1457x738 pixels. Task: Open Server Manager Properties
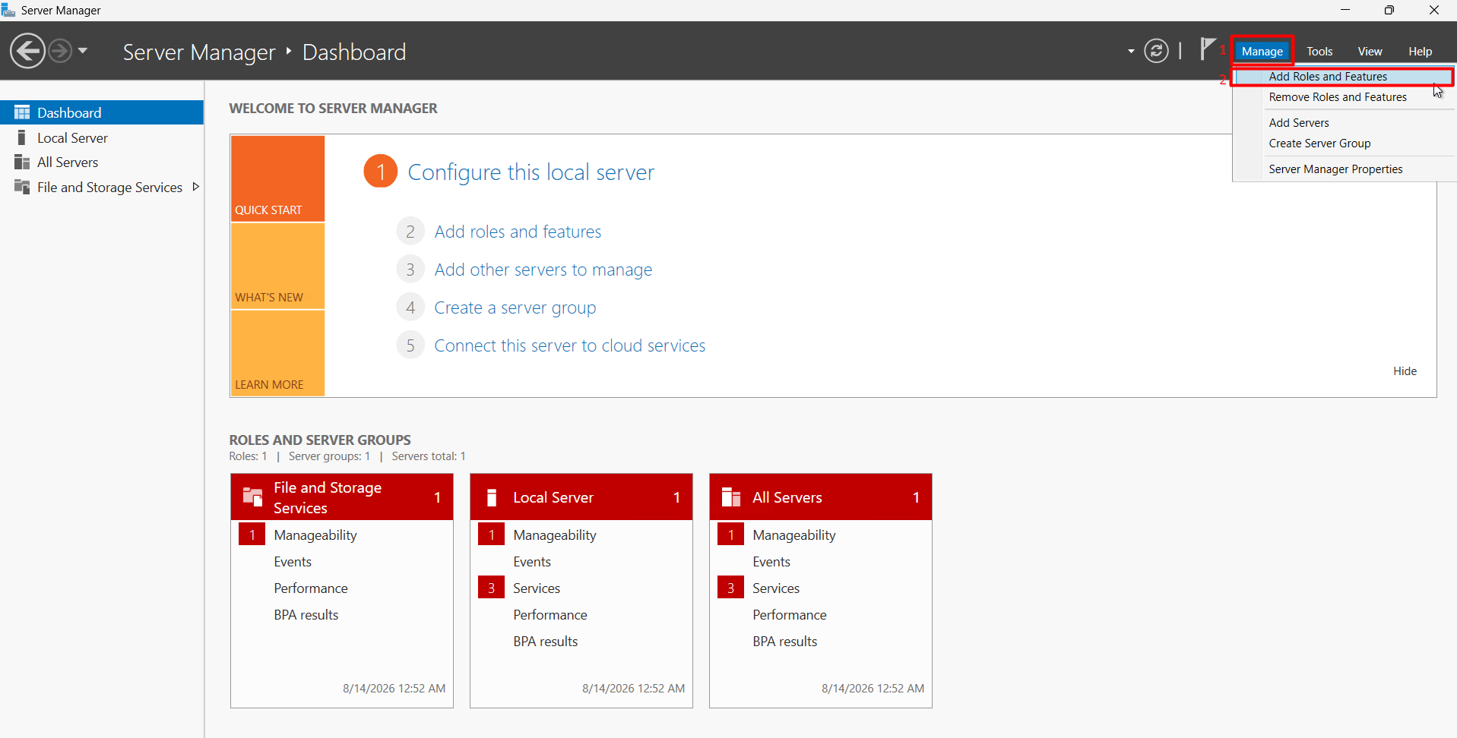[x=1343, y=169]
